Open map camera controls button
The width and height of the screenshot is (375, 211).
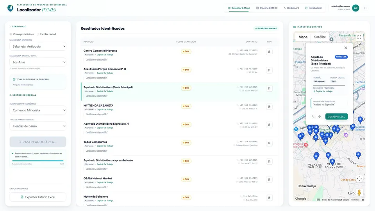[359, 179]
